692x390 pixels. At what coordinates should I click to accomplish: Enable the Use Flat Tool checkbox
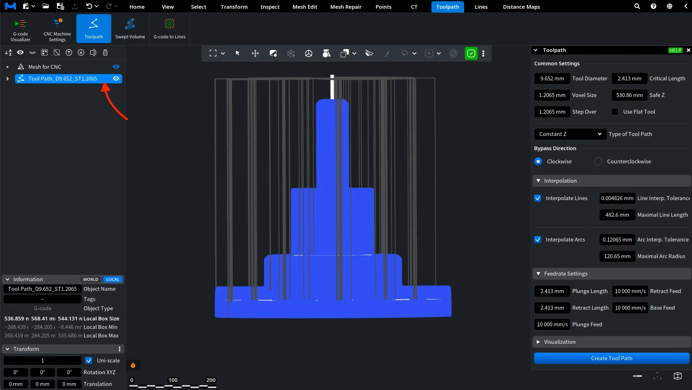(x=615, y=112)
